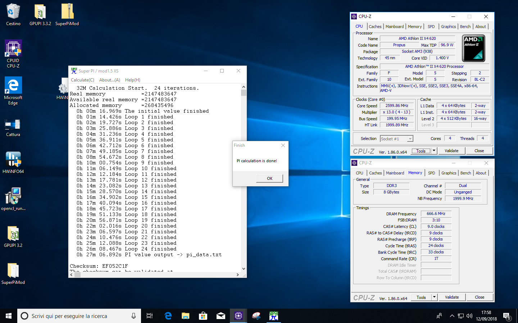Open the notification Action Center icon
Image resolution: width=518 pixels, height=323 pixels.
[507, 317]
